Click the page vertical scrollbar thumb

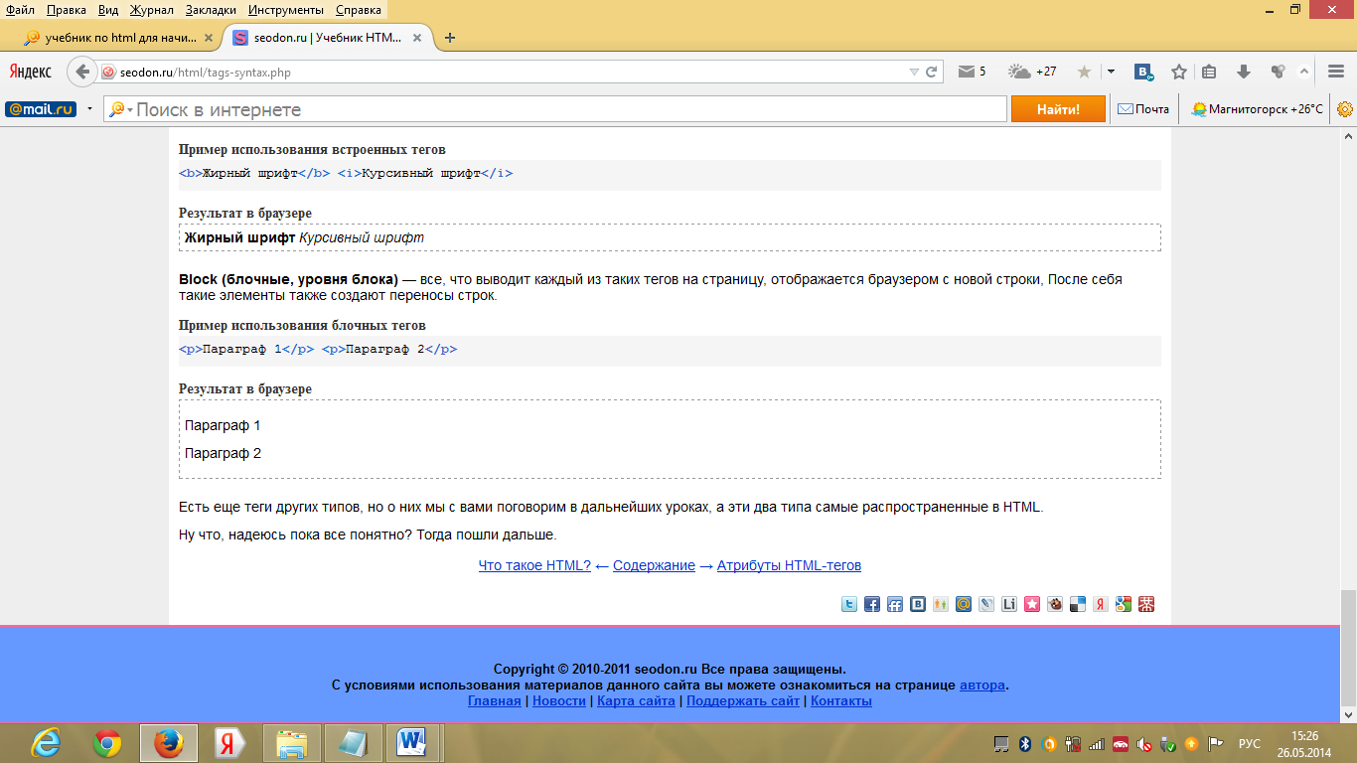tap(1348, 647)
